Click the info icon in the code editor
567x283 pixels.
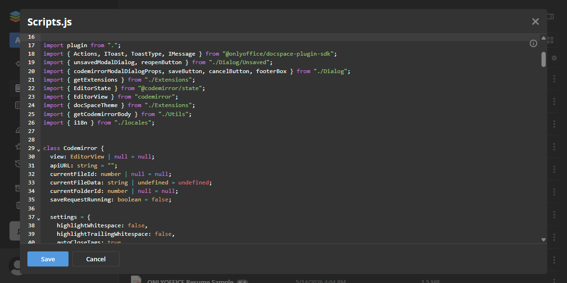tap(533, 43)
